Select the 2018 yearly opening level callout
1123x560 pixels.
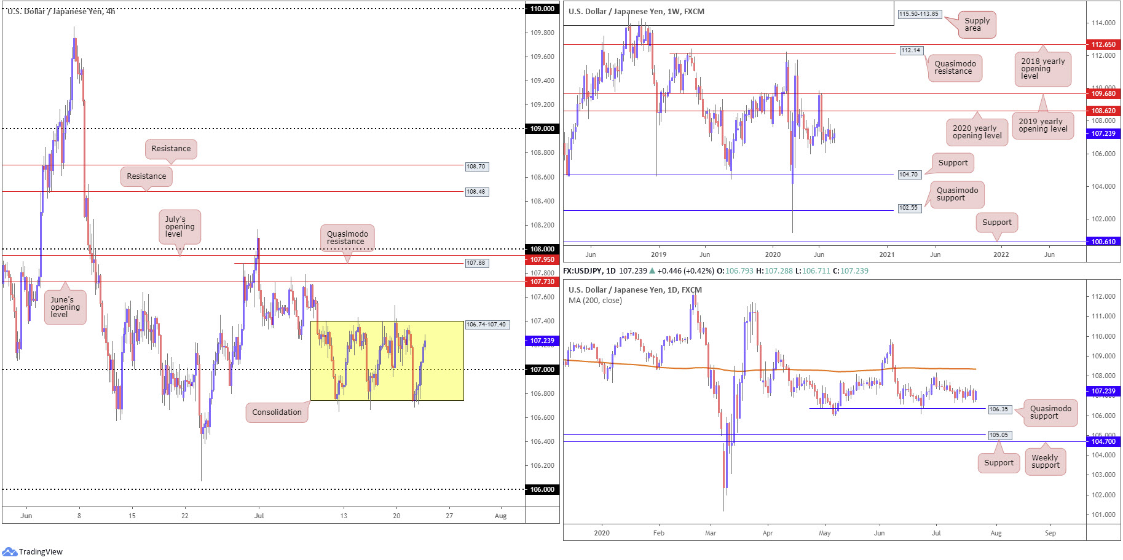pyautogui.click(x=1042, y=69)
